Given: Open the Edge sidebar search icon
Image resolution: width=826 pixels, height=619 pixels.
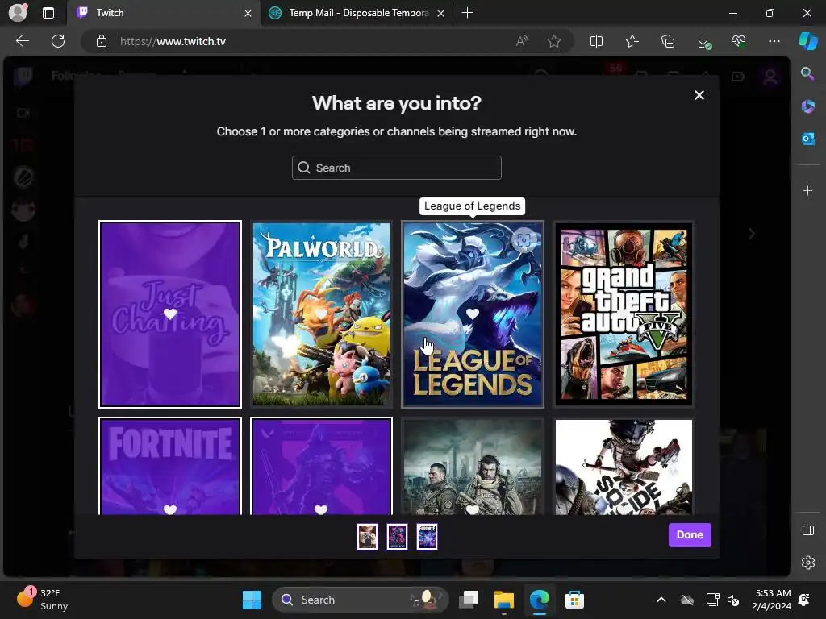Looking at the screenshot, I should click(x=807, y=73).
